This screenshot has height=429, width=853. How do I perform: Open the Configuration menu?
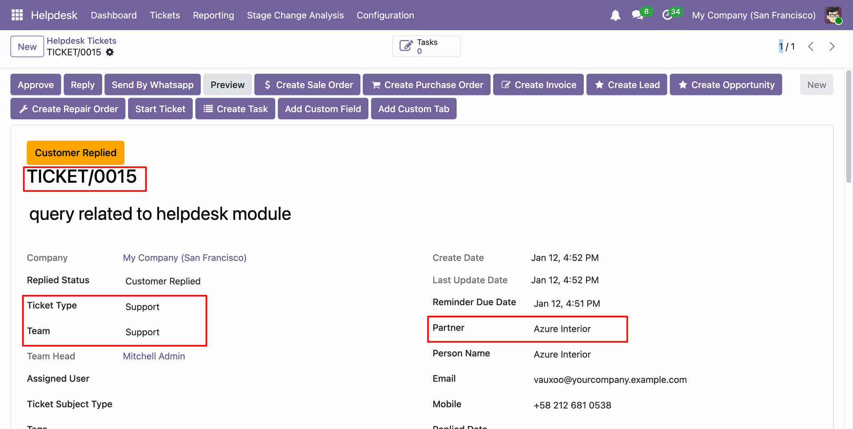[385, 15]
